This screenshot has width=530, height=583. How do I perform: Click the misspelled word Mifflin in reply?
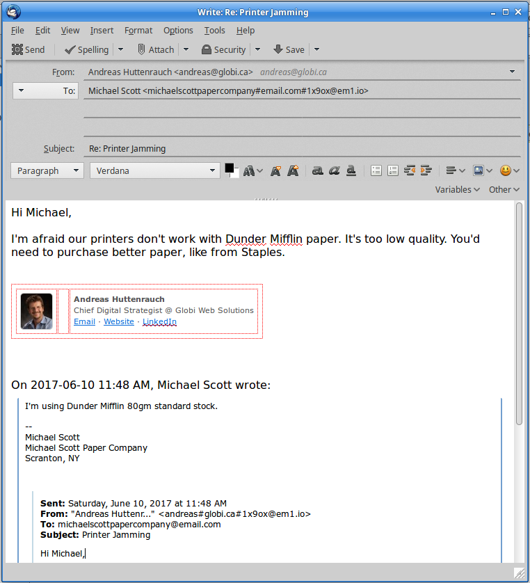tap(286, 239)
